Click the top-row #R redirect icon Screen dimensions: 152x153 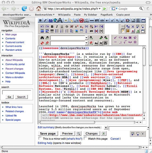pyautogui.click(x=97, y=20)
